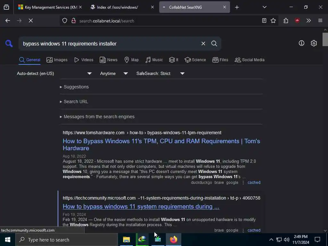Click the Windows taskbar search box
Screen dimensions: 328x246
[67, 240]
